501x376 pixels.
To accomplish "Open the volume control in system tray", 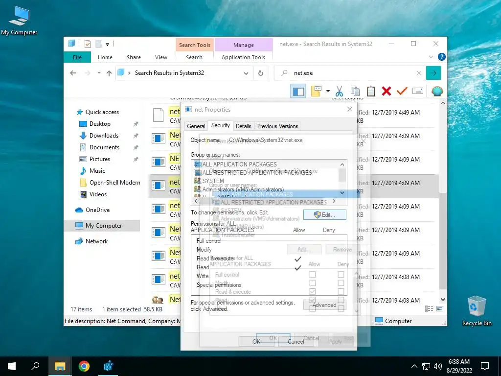I will (438, 366).
